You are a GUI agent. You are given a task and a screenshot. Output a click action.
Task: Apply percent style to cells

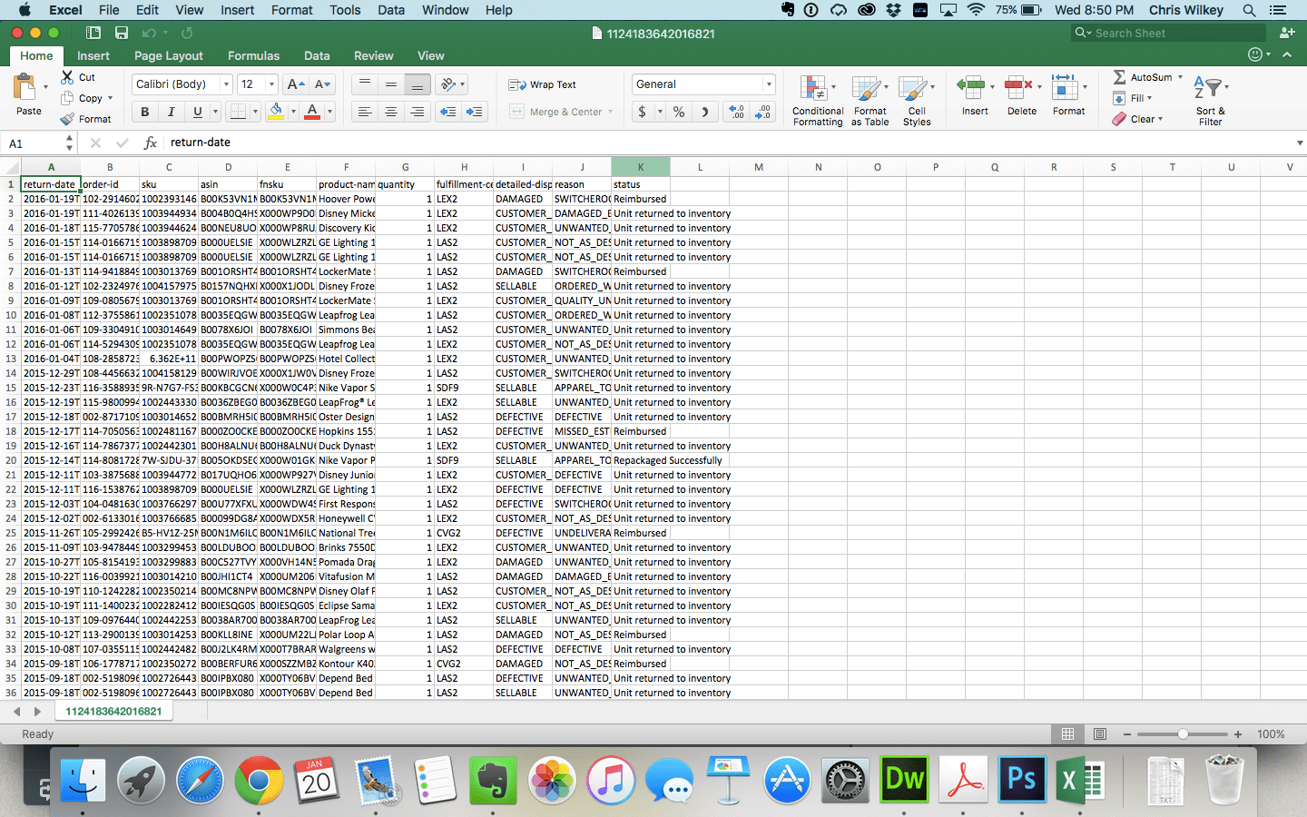tap(678, 112)
